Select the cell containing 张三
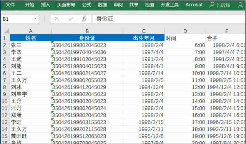Image resolution: width=246 pixels, height=144 pixels. [31, 45]
